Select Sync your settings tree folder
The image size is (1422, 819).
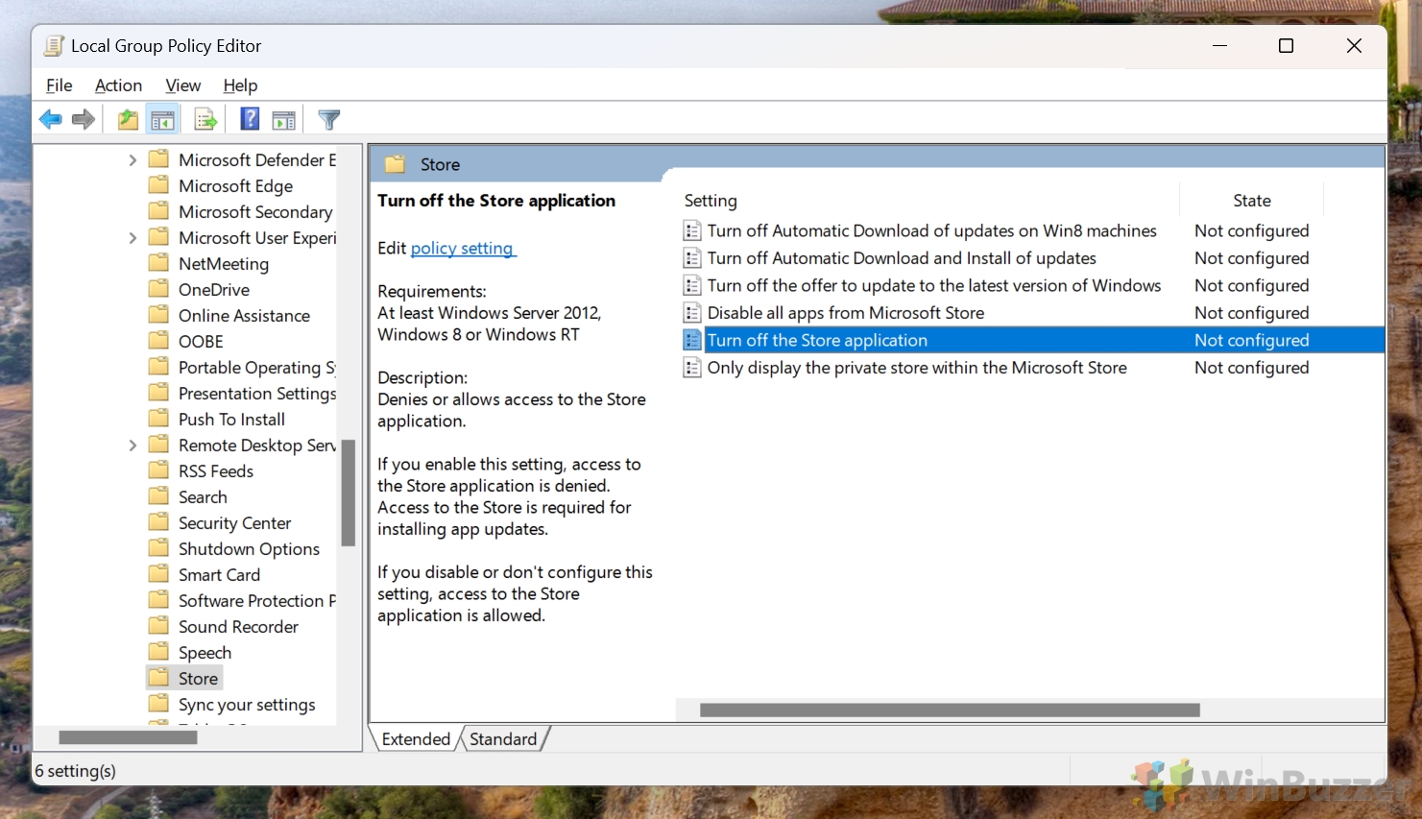point(247,705)
